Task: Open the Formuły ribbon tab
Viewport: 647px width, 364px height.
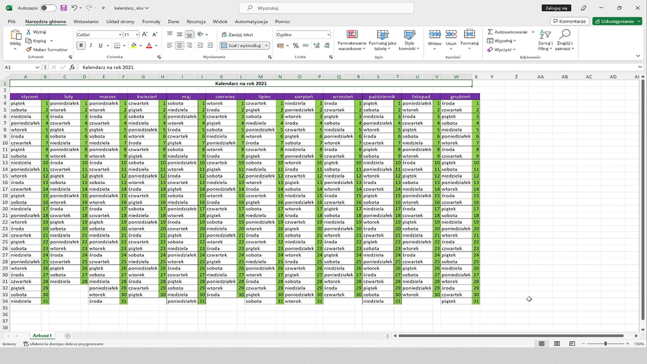Action: tap(151, 22)
